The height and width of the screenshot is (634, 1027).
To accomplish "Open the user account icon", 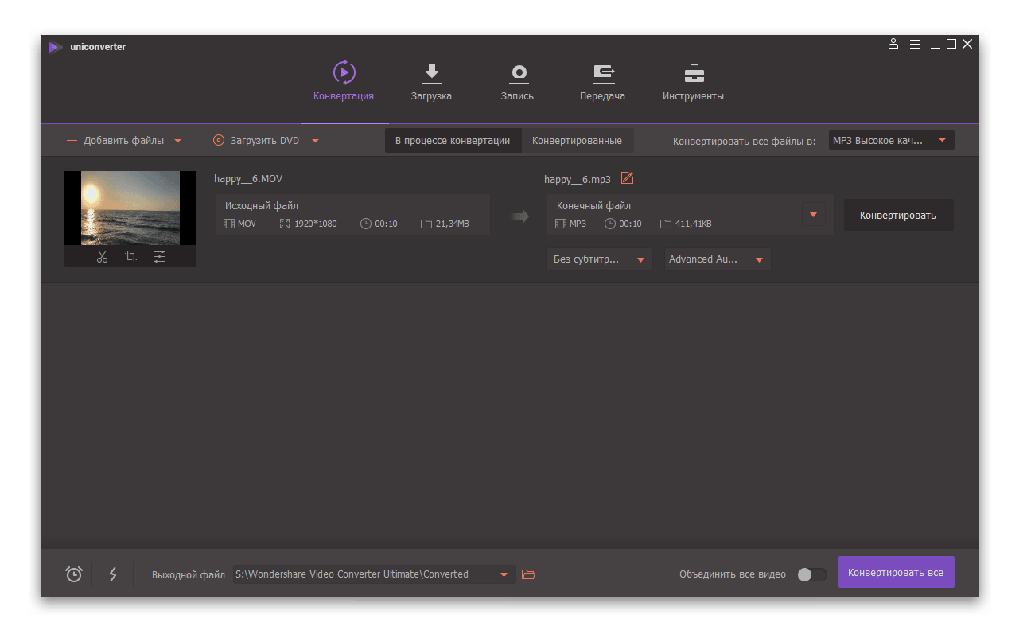I will coord(893,44).
